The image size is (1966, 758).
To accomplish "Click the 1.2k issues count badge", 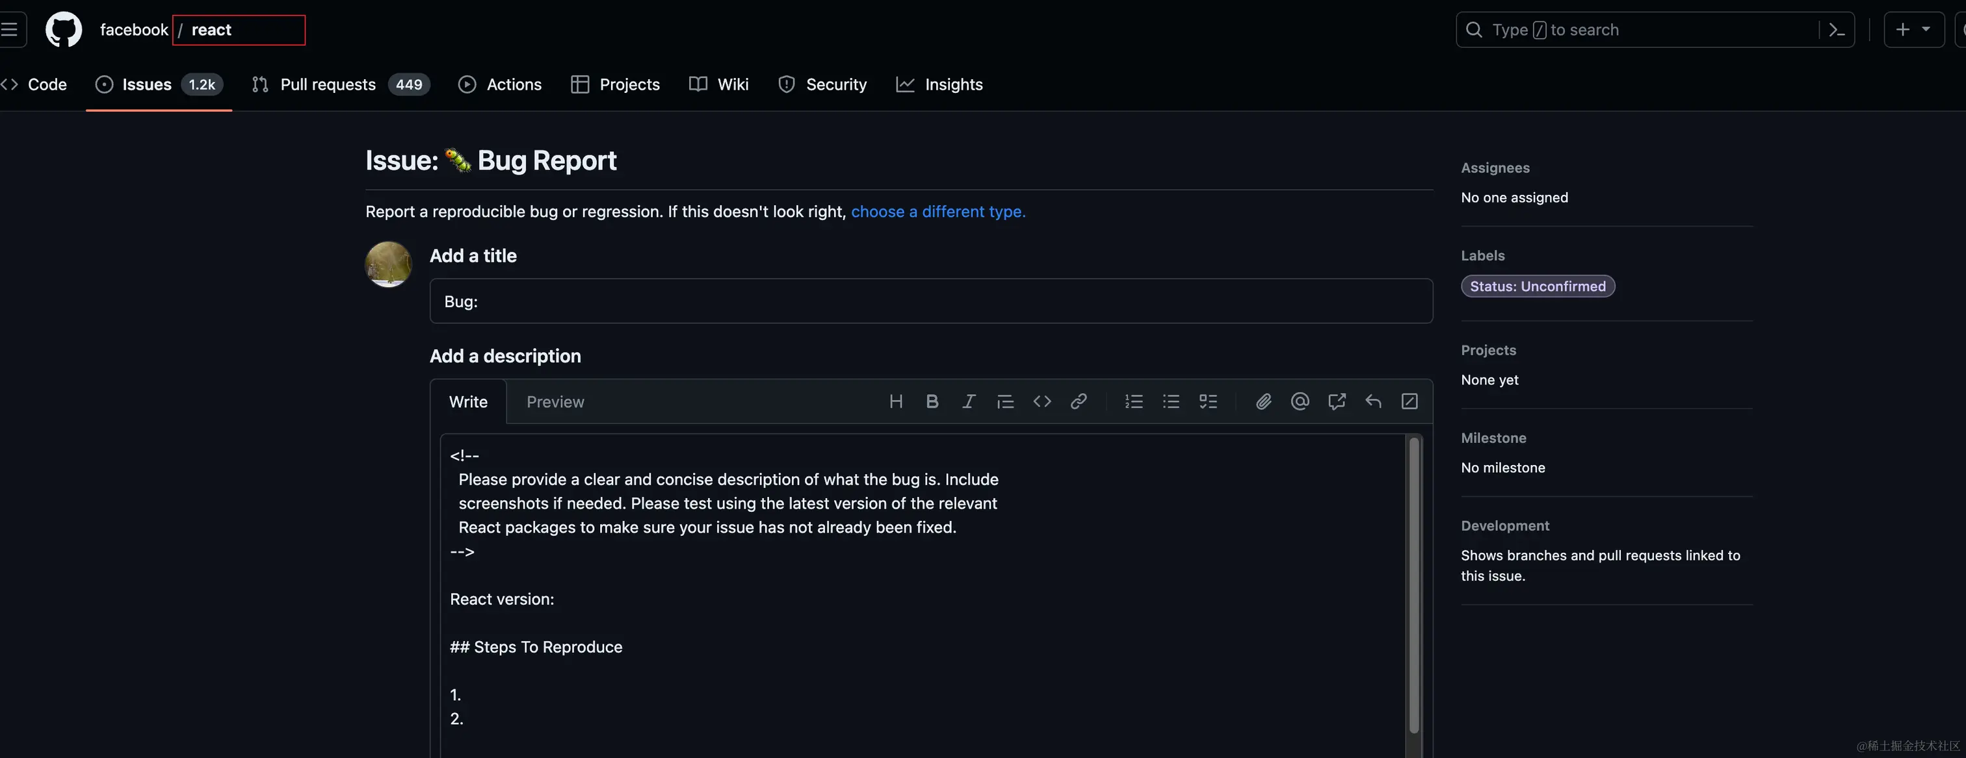I will pyautogui.click(x=202, y=84).
